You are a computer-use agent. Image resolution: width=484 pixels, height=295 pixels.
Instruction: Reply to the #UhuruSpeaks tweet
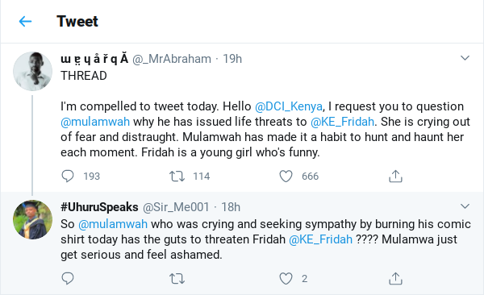[68, 278]
